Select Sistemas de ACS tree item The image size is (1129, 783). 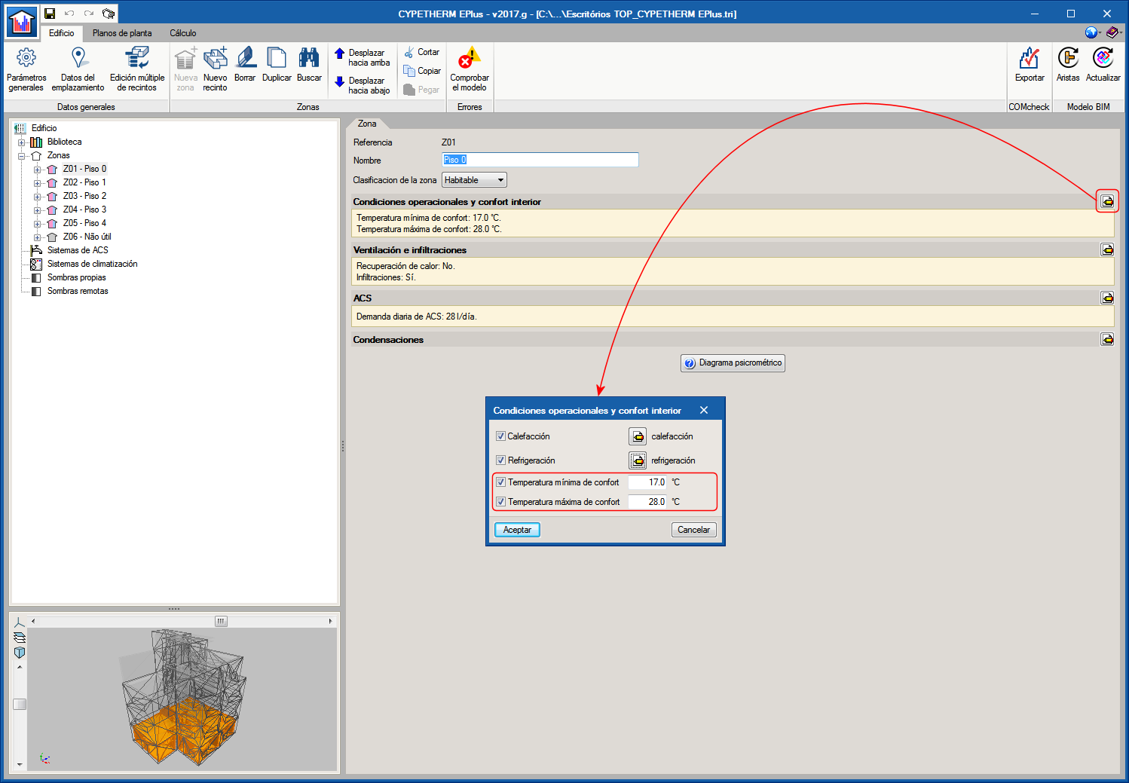(78, 250)
